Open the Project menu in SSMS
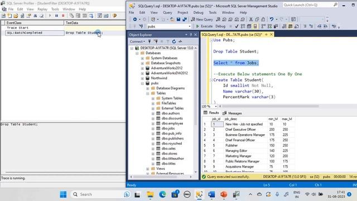The width and height of the screenshot is (357, 201). pos(182,12)
